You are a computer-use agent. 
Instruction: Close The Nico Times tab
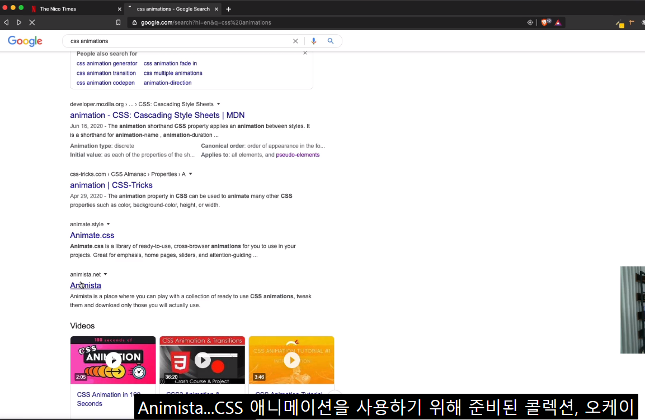(119, 8)
